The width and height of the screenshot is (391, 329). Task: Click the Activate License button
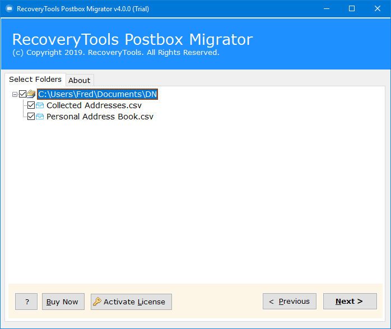coord(131,302)
